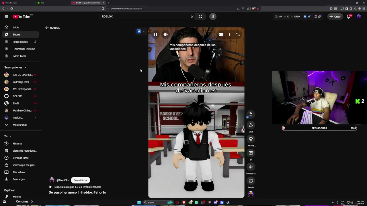Open Vídeos que me gustan
Image resolution: width=367 pixels, height=206 pixels.
[20, 165]
